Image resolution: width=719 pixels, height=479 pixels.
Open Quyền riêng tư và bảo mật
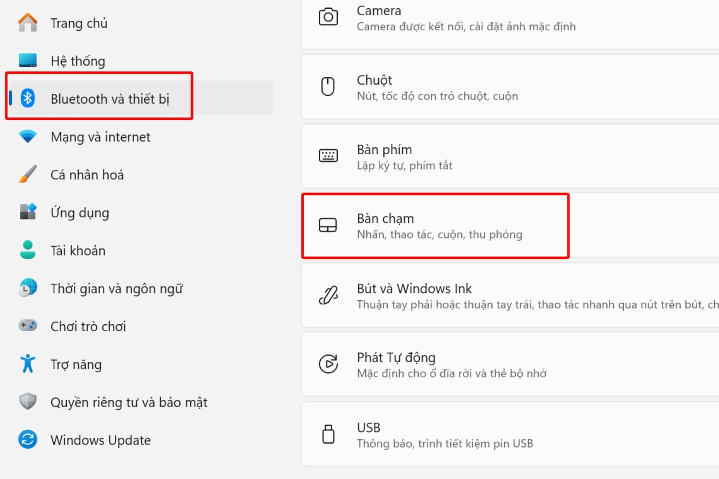tap(129, 402)
